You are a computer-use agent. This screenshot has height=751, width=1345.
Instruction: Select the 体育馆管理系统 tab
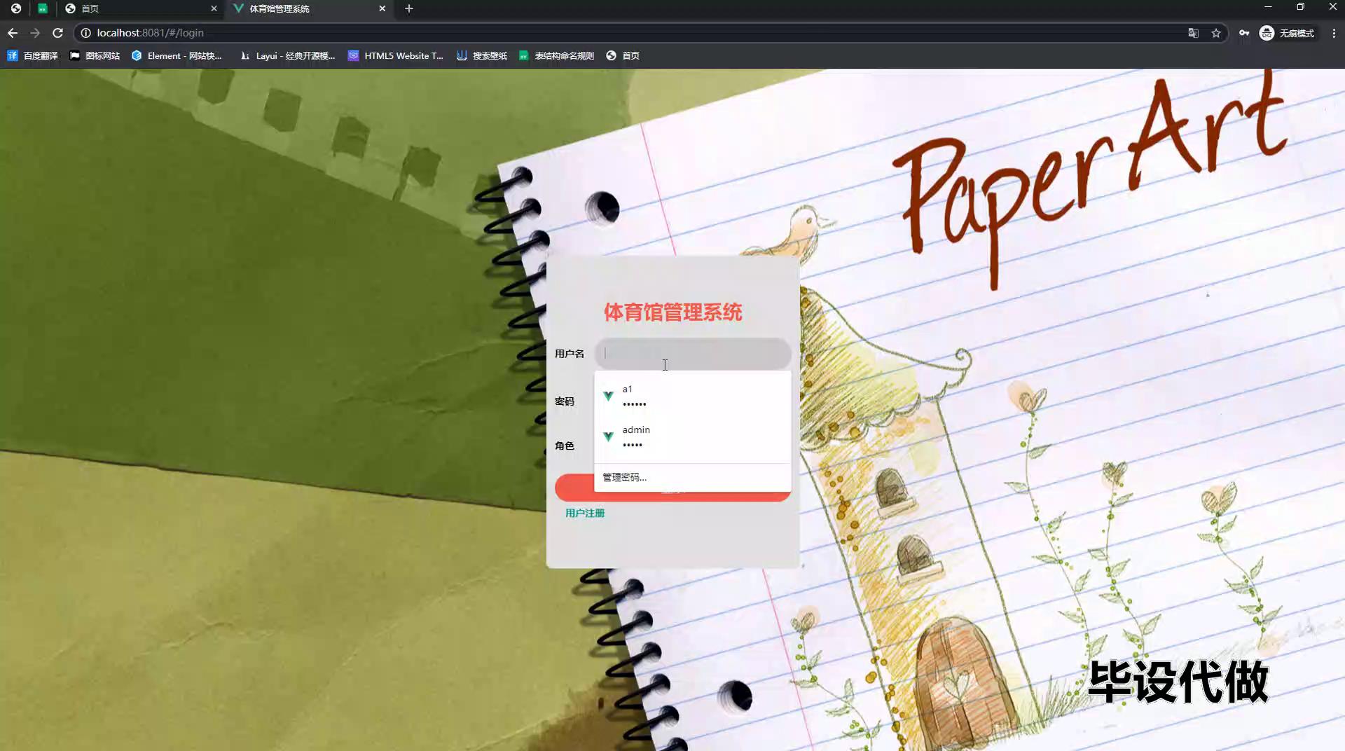coord(301,8)
